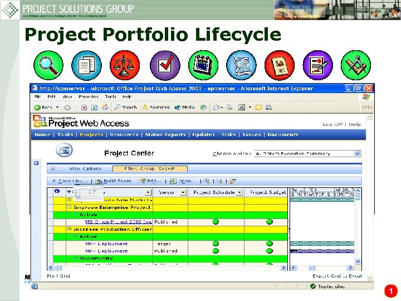This screenshot has width=401, height=301.
Task: Collapse the Increase Production Efficiency group
Action: [x=69, y=229]
